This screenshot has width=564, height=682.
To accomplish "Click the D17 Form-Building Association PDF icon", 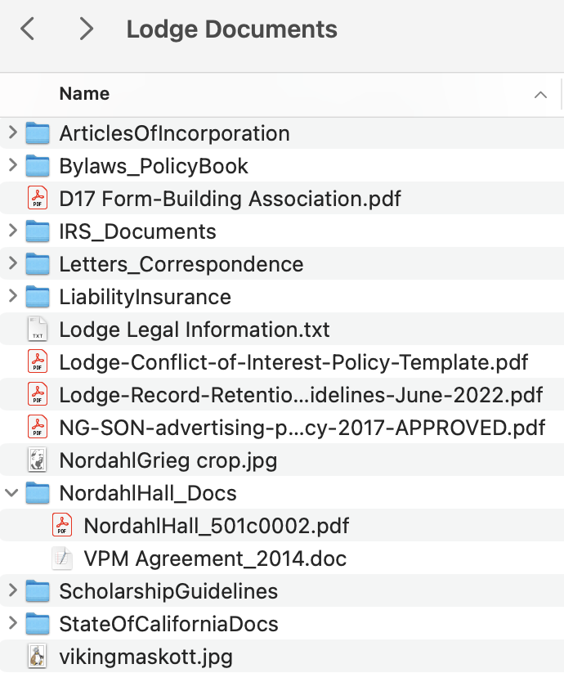I will (38, 199).
